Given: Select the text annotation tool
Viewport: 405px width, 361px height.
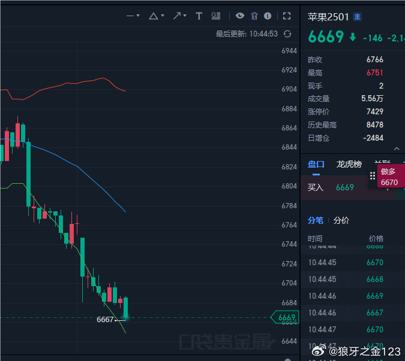Looking at the screenshot, I should tap(199, 16).
